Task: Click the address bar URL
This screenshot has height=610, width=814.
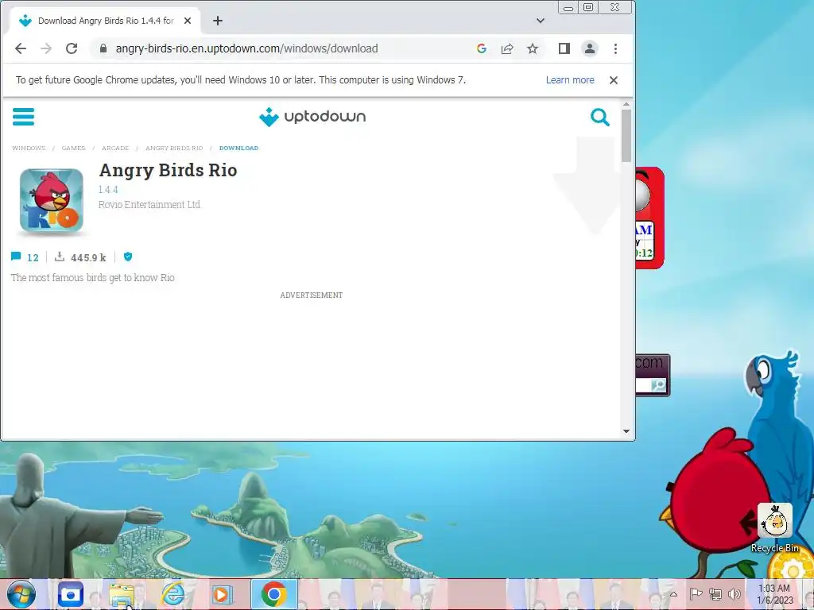Action: tap(246, 48)
